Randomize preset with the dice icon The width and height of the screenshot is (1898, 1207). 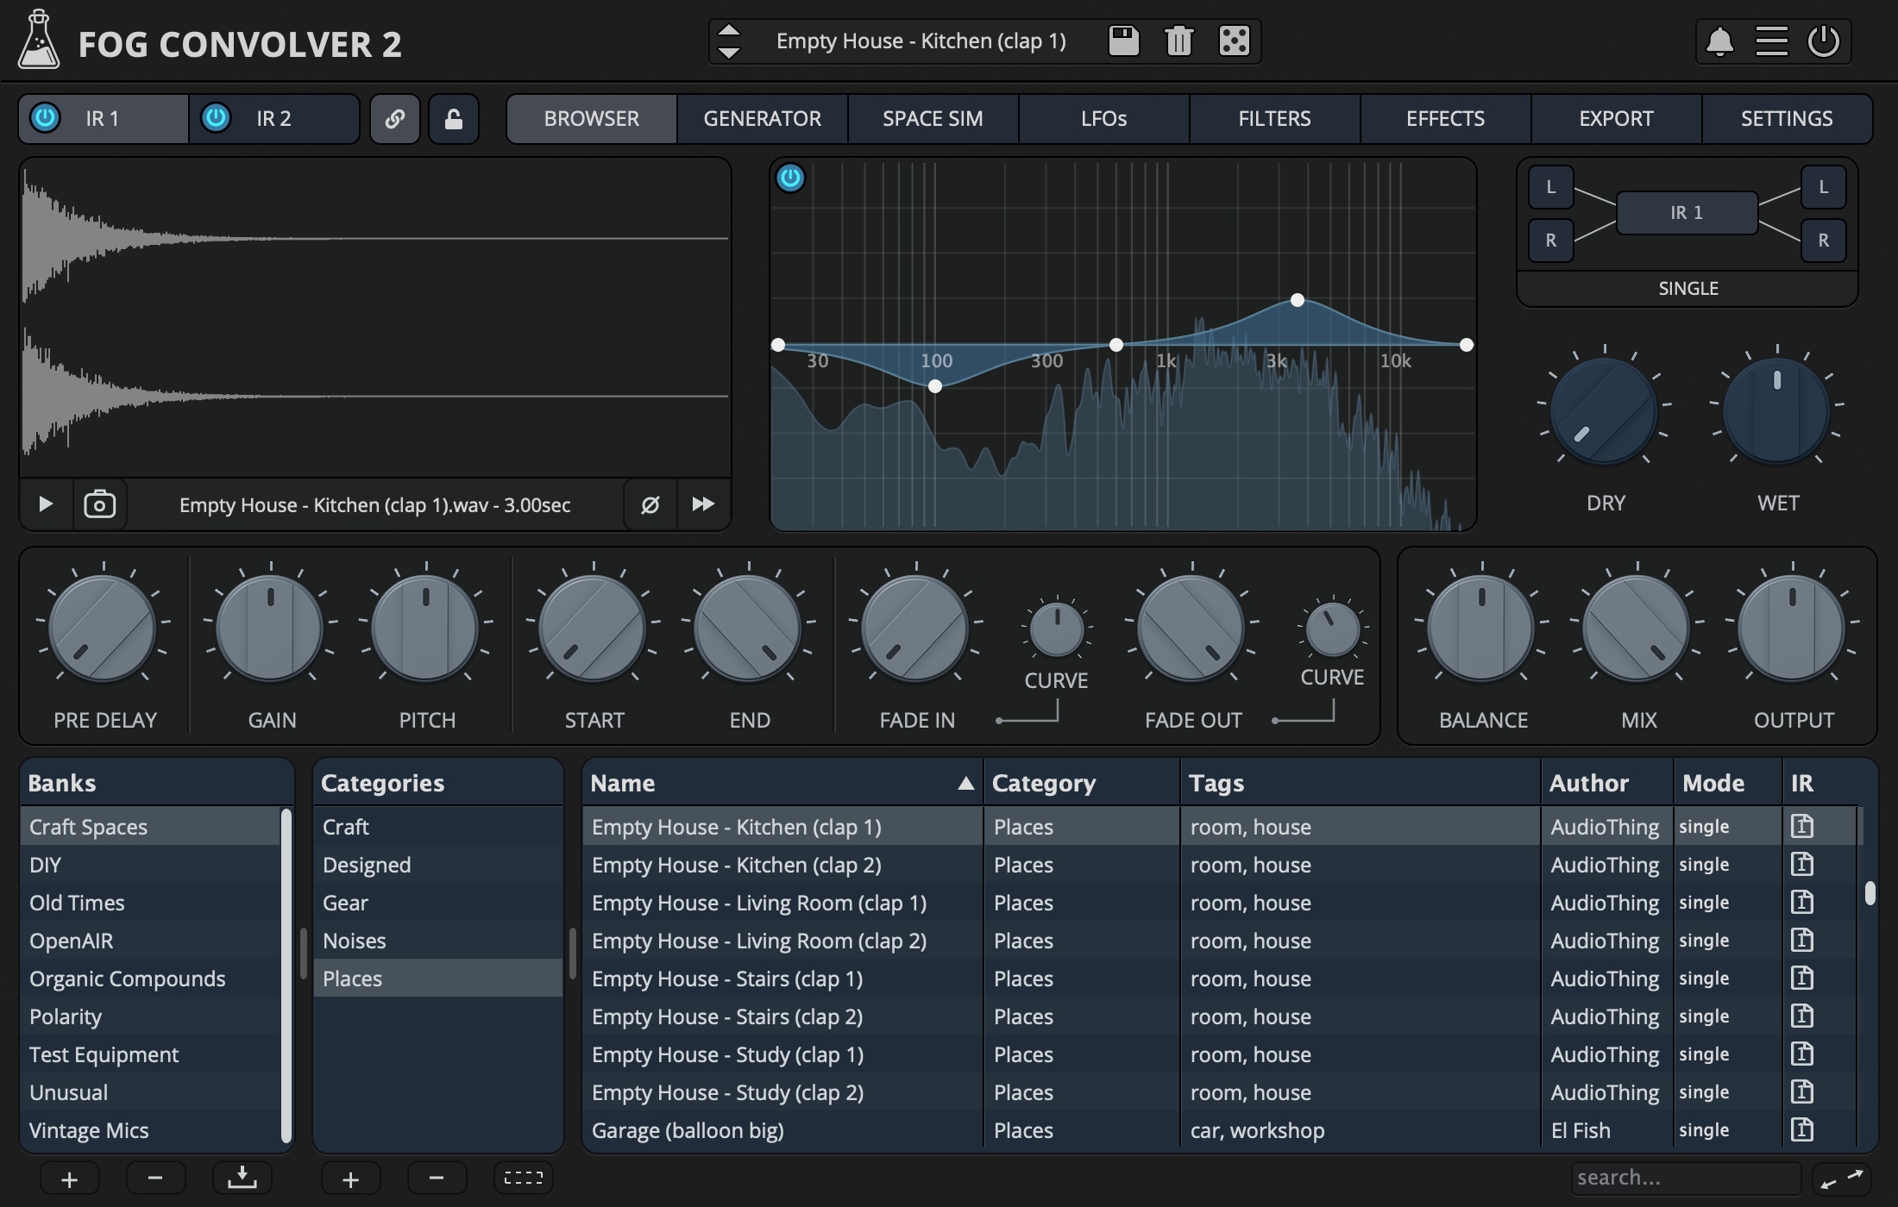click(1234, 41)
